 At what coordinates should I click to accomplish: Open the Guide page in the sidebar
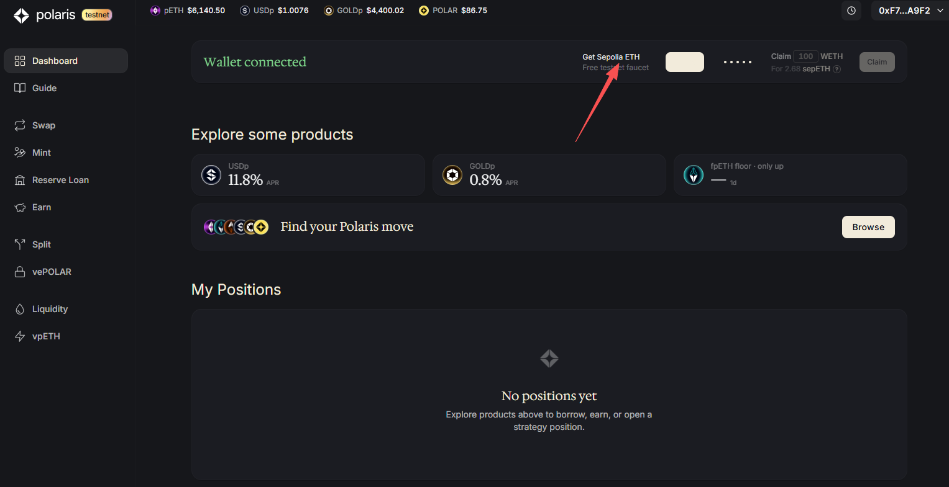(66, 88)
